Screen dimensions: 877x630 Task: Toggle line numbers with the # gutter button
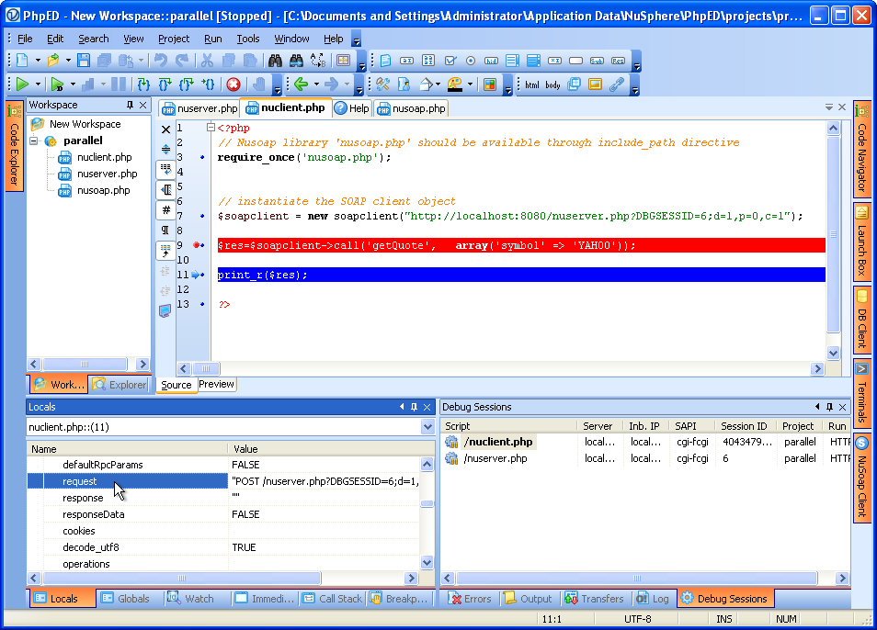click(x=165, y=209)
